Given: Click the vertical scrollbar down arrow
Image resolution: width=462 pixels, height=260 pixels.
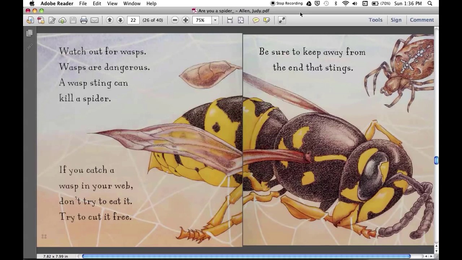Looking at the screenshot, I should (x=436, y=251).
